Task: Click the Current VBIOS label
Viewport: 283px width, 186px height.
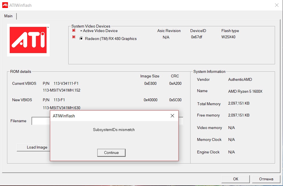Action: (24, 83)
